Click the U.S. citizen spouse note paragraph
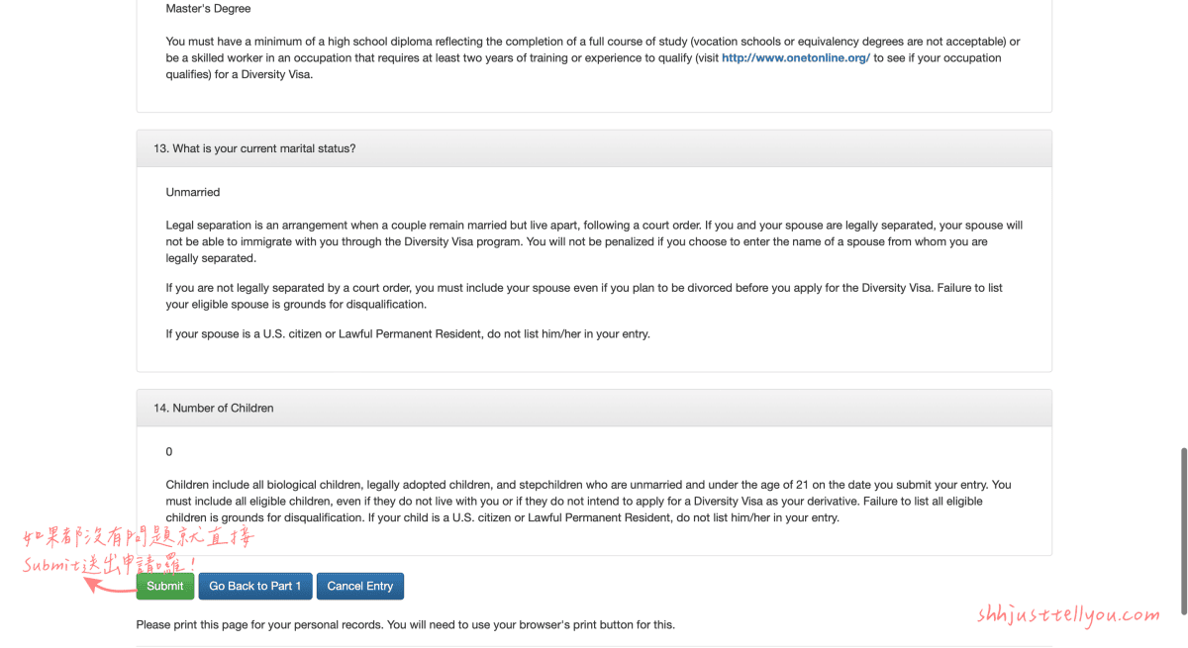 (x=408, y=334)
